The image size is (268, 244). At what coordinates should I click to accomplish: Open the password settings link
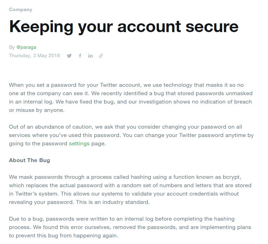(79, 143)
